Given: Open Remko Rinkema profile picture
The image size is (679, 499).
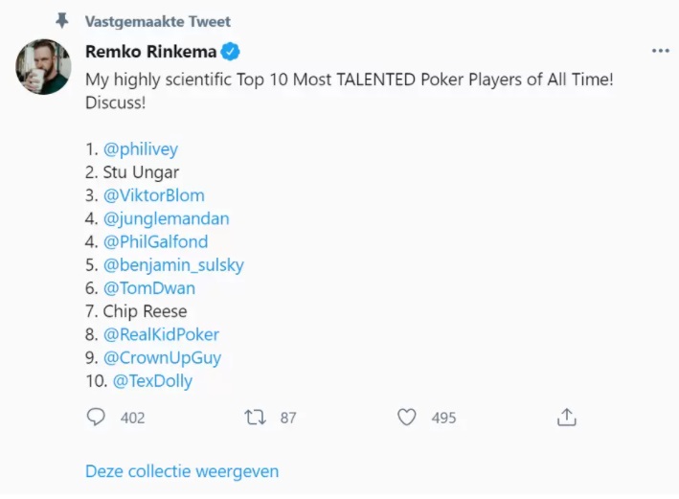Looking at the screenshot, I should [x=43, y=66].
